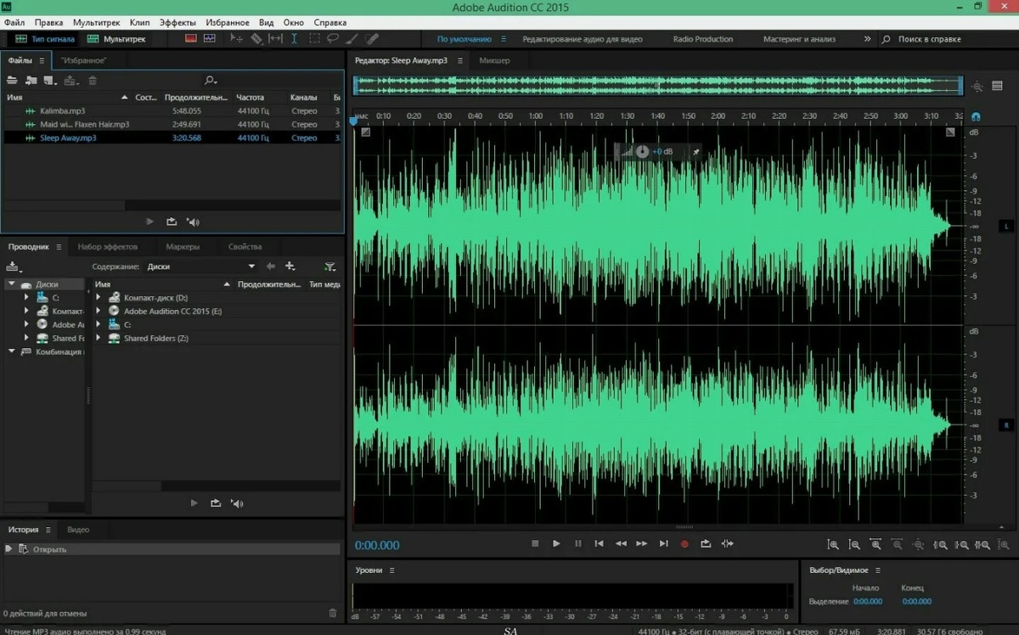Viewport: 1019px width, 635px height.
Task: Select the Move tool in toolbar
Action: [x=237, y=39]
